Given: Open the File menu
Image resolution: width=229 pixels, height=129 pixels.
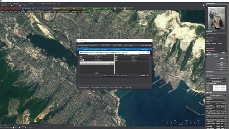Looking at the screenshot, I should [x=2, y=3].
